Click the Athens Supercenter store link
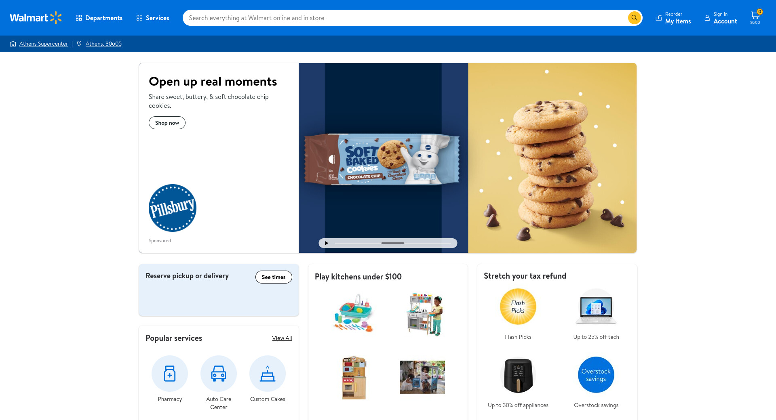 coord(44,44)
